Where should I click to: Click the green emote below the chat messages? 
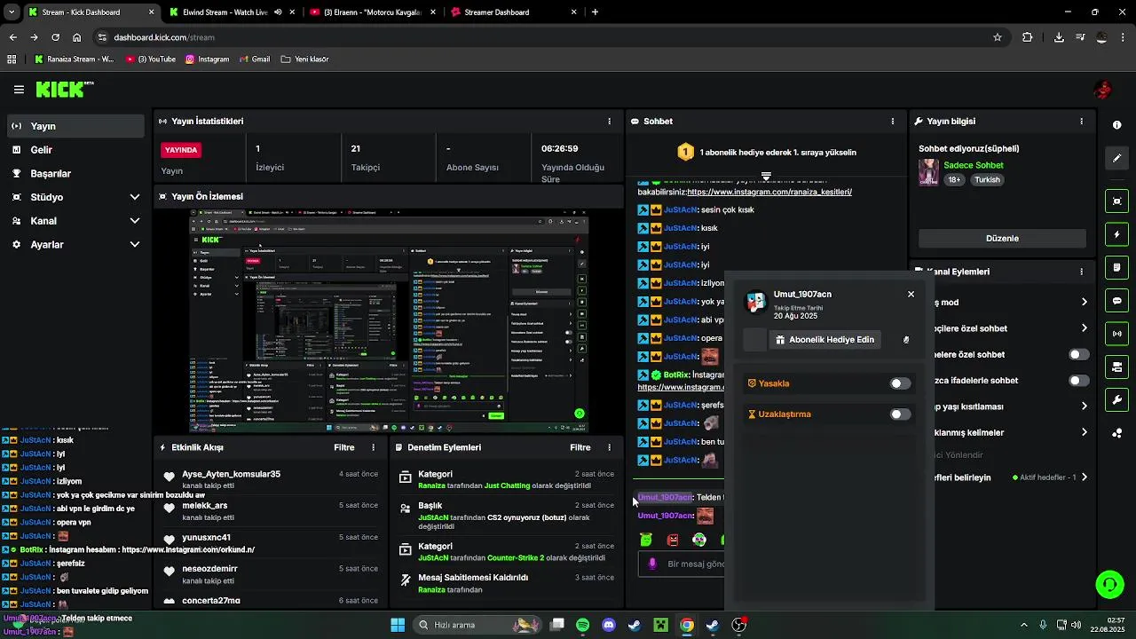coord(646,540)
